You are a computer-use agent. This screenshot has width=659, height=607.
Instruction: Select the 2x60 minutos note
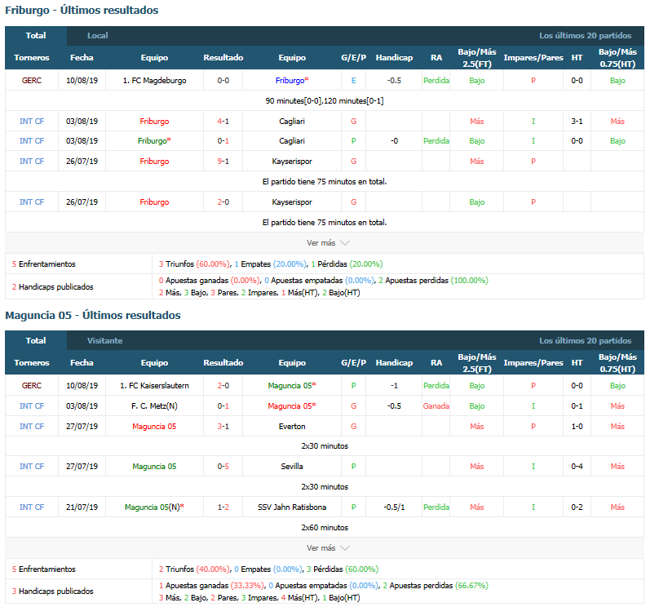click(x=325, y=528)
